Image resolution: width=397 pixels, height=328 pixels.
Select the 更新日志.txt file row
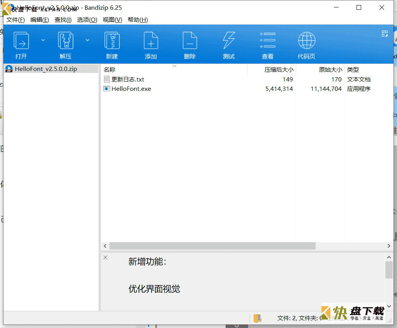click(x=247, y=79)
